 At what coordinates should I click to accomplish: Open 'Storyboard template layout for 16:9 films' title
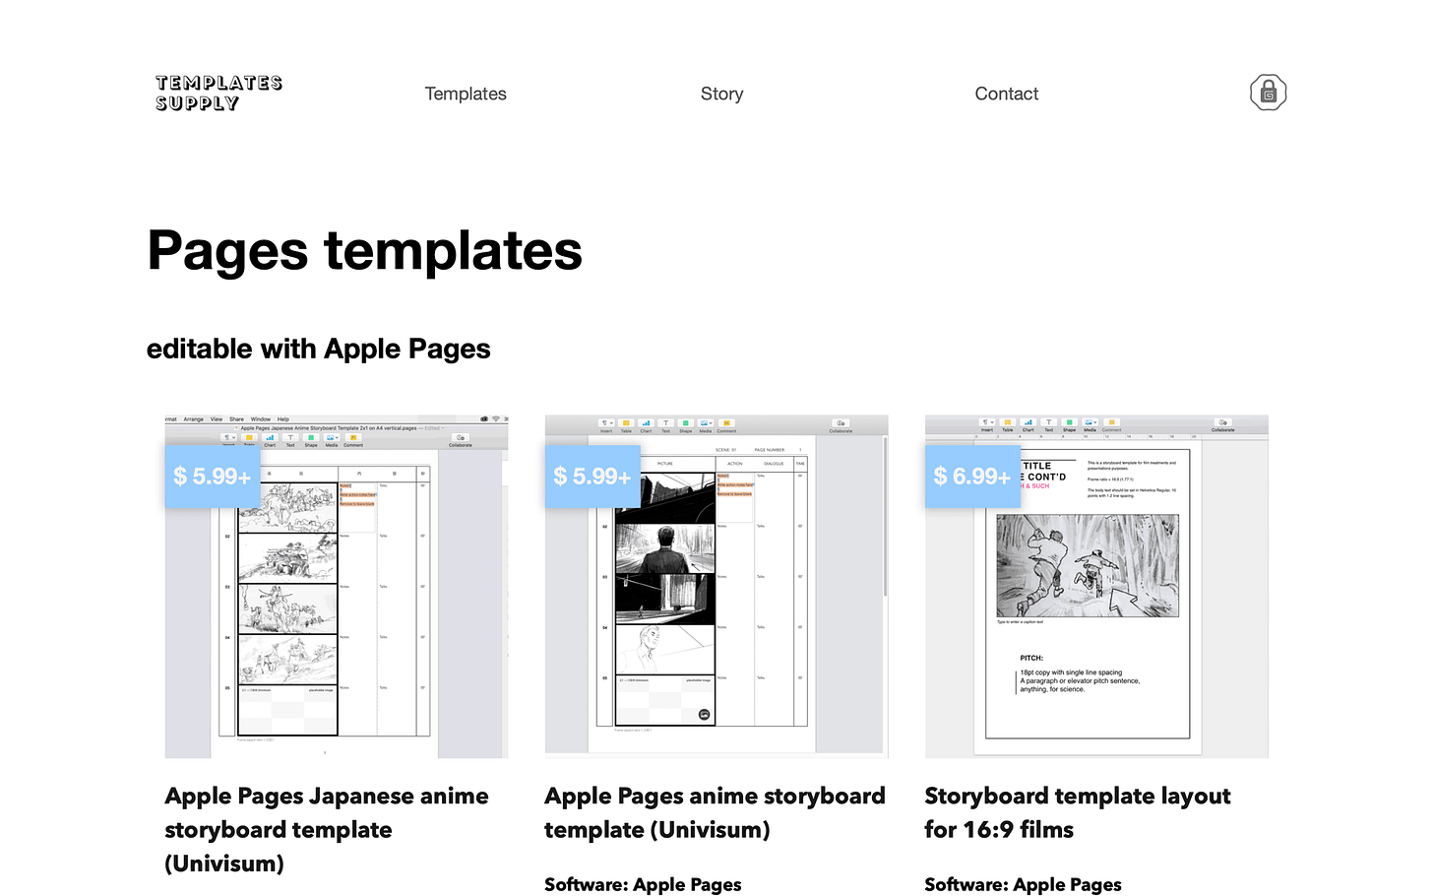(x=1078, y=812)
